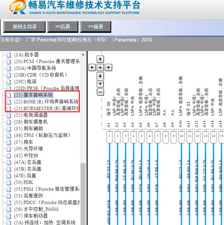Open (51) PSM Porsche 稳定管理系统 entry
Screen dimensions: 224x225
pyautogui.click(x=47, y=189)
